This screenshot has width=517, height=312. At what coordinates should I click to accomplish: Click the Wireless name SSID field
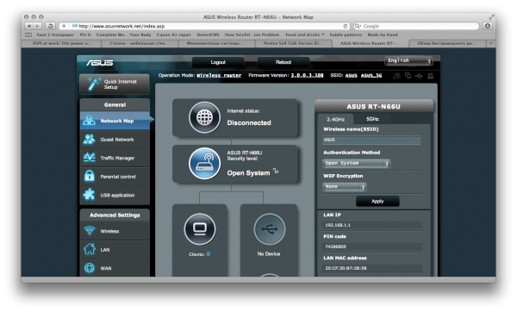[x=371, y=140]
